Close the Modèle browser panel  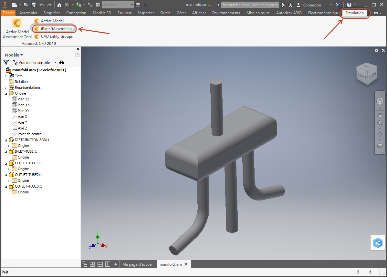tap(78, 49)
